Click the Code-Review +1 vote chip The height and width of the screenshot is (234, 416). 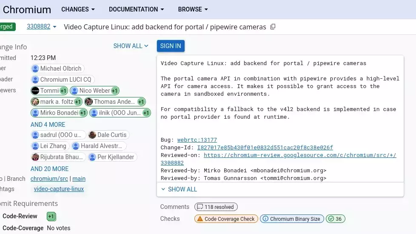[51, 216]
